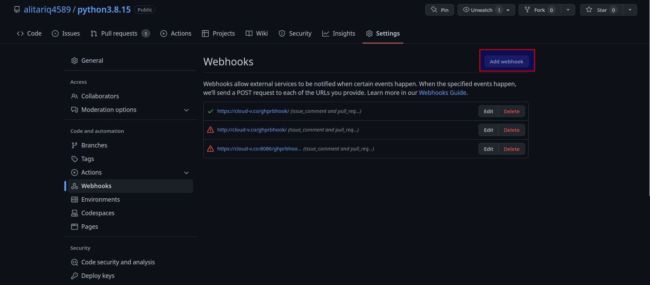Click the Tags tag icon

pyautogui.click(x=75, y=159)
